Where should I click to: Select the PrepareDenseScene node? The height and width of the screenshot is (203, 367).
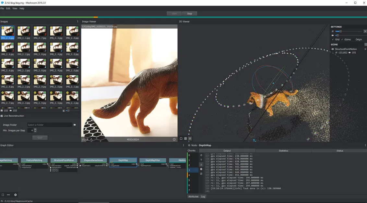[x=93, y=160]
